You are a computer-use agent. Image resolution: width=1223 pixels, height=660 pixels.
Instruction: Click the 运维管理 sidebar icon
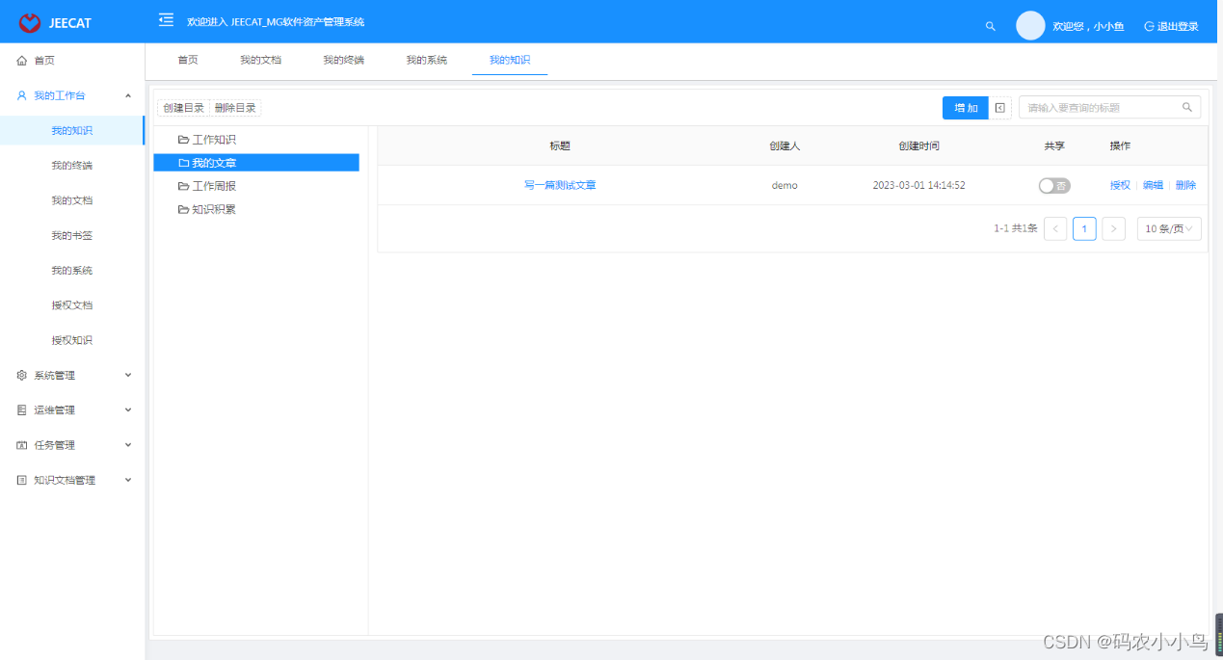pyautogui.click(x=21, y=410)
